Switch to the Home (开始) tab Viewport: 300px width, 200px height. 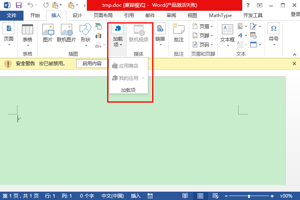coord(35,16)
